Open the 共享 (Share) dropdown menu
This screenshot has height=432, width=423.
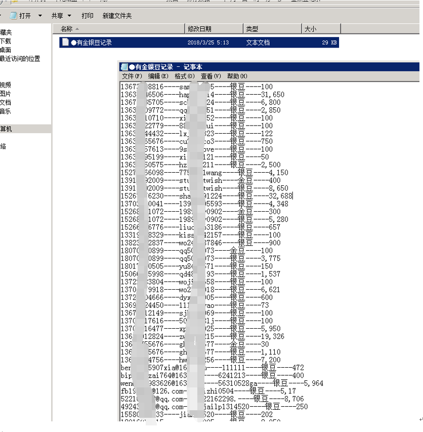(61, 16)
